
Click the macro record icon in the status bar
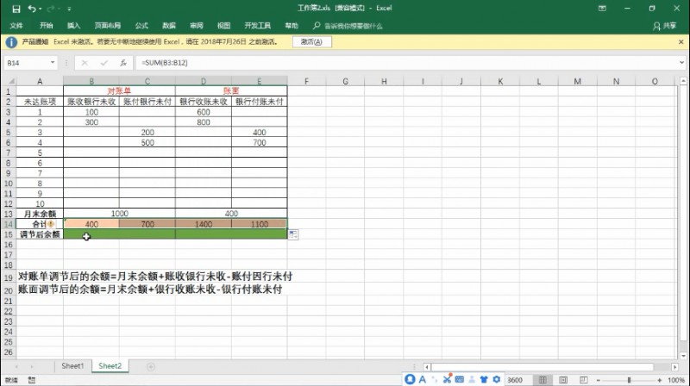(x=32, y=380)
